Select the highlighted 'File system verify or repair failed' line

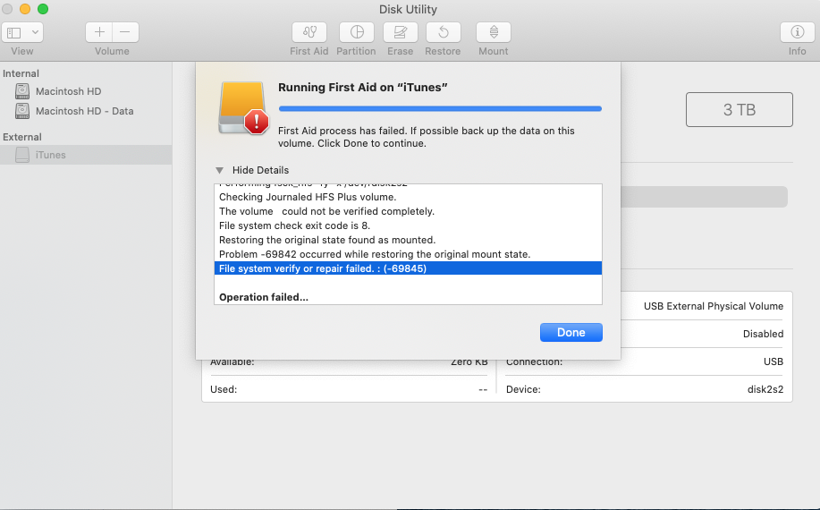[x=408, y=268]
